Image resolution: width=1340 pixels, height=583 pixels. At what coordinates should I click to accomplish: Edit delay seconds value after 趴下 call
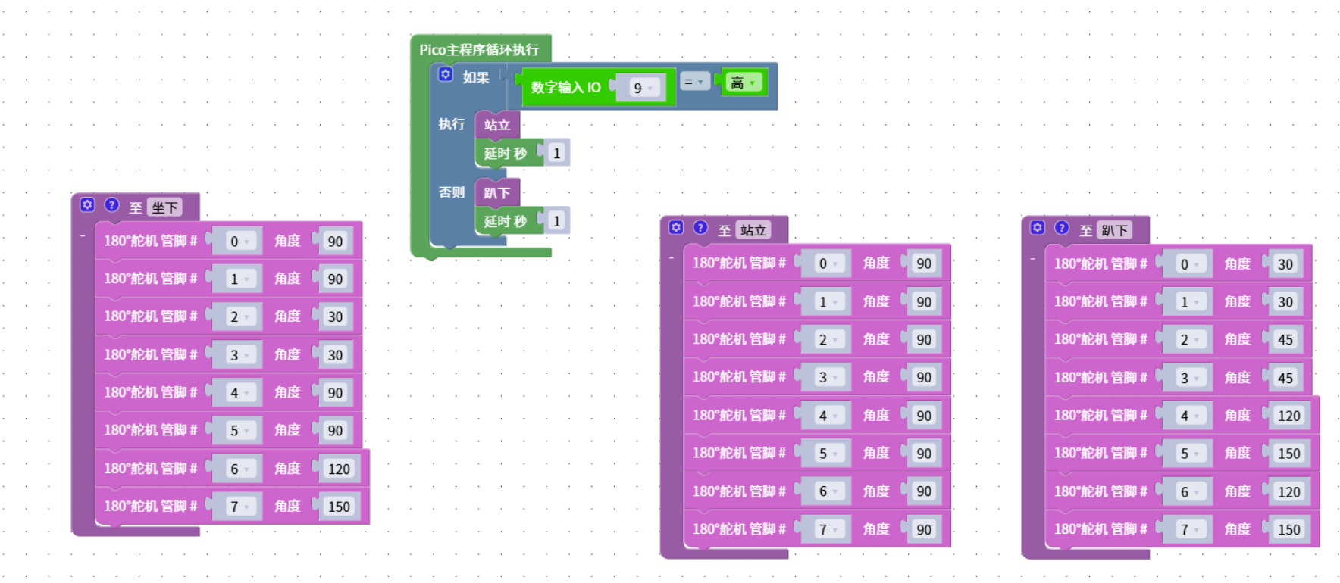click(556, 221)
